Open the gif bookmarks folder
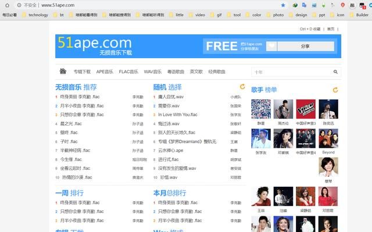372x232 pixels. click(216, 15)
